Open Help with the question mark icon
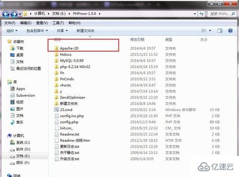This screenshot has width=239, height=177. [230, 30]
